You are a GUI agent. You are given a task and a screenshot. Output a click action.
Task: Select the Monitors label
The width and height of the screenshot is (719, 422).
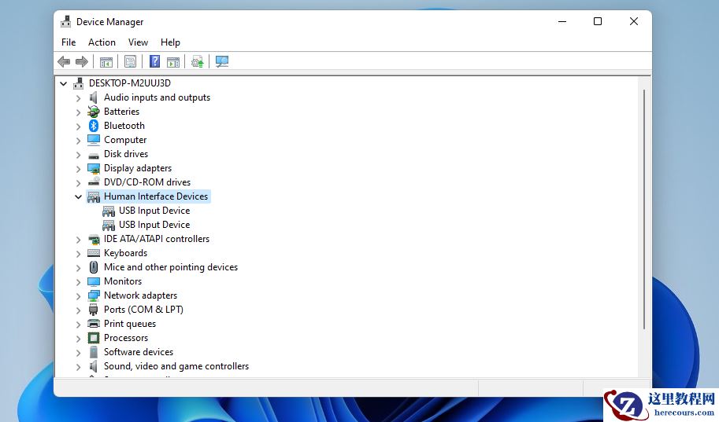click(122, 281)
